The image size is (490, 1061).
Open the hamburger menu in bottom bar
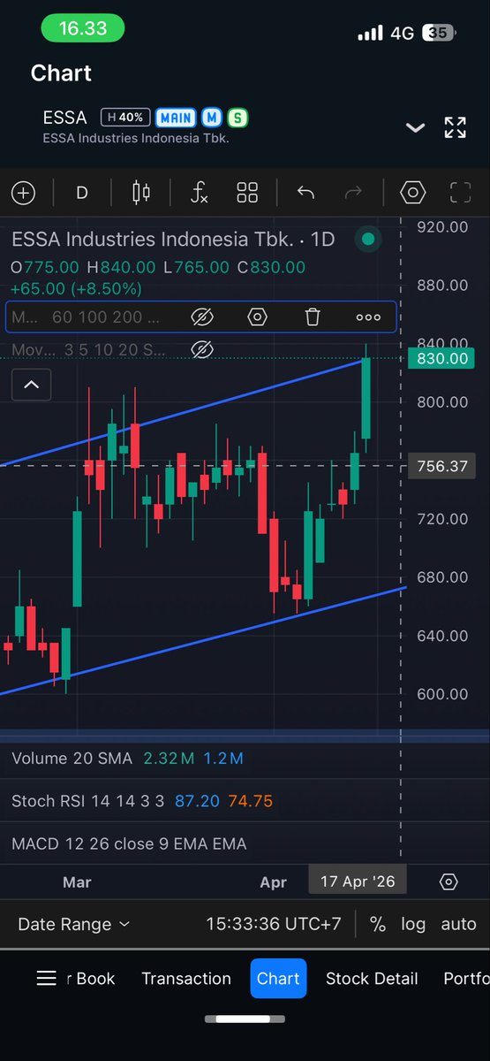[x=46, y=978]
